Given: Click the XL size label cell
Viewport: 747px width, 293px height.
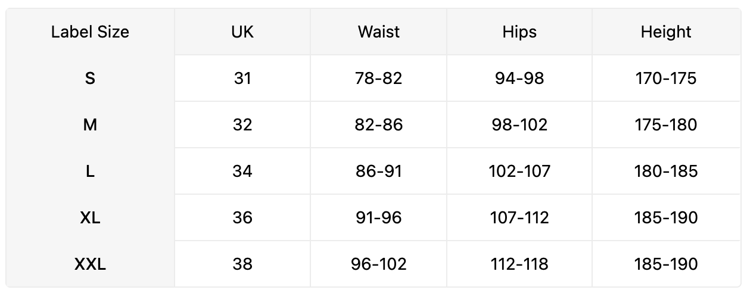Looking at the screenshot, I should pyautogui.click(x=90, y=217).
